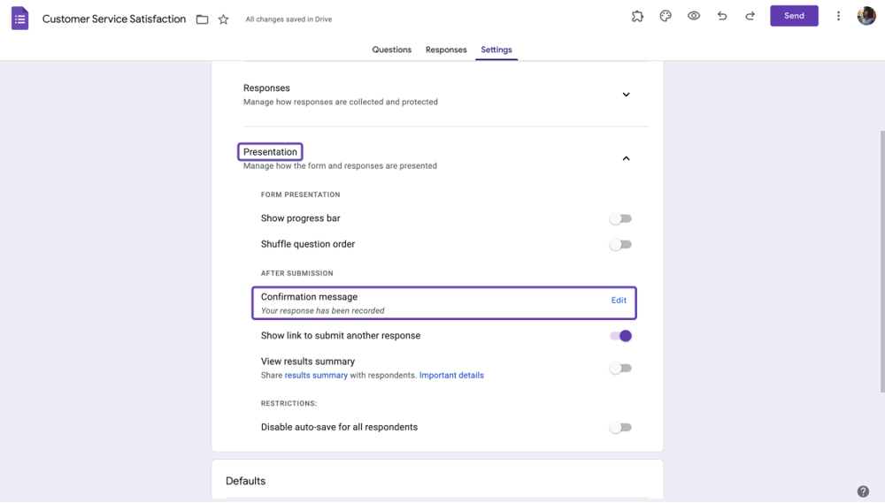This screenshot has height=503, width=885.
Task: Click the undo arrow icon
Action: tap(722, 16)
